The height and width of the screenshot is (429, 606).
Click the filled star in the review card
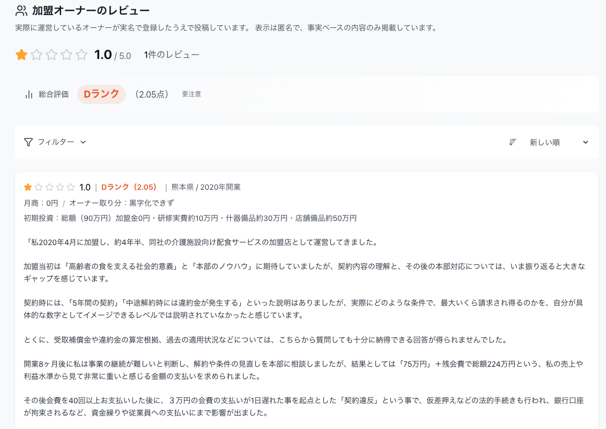click(28, 187)
